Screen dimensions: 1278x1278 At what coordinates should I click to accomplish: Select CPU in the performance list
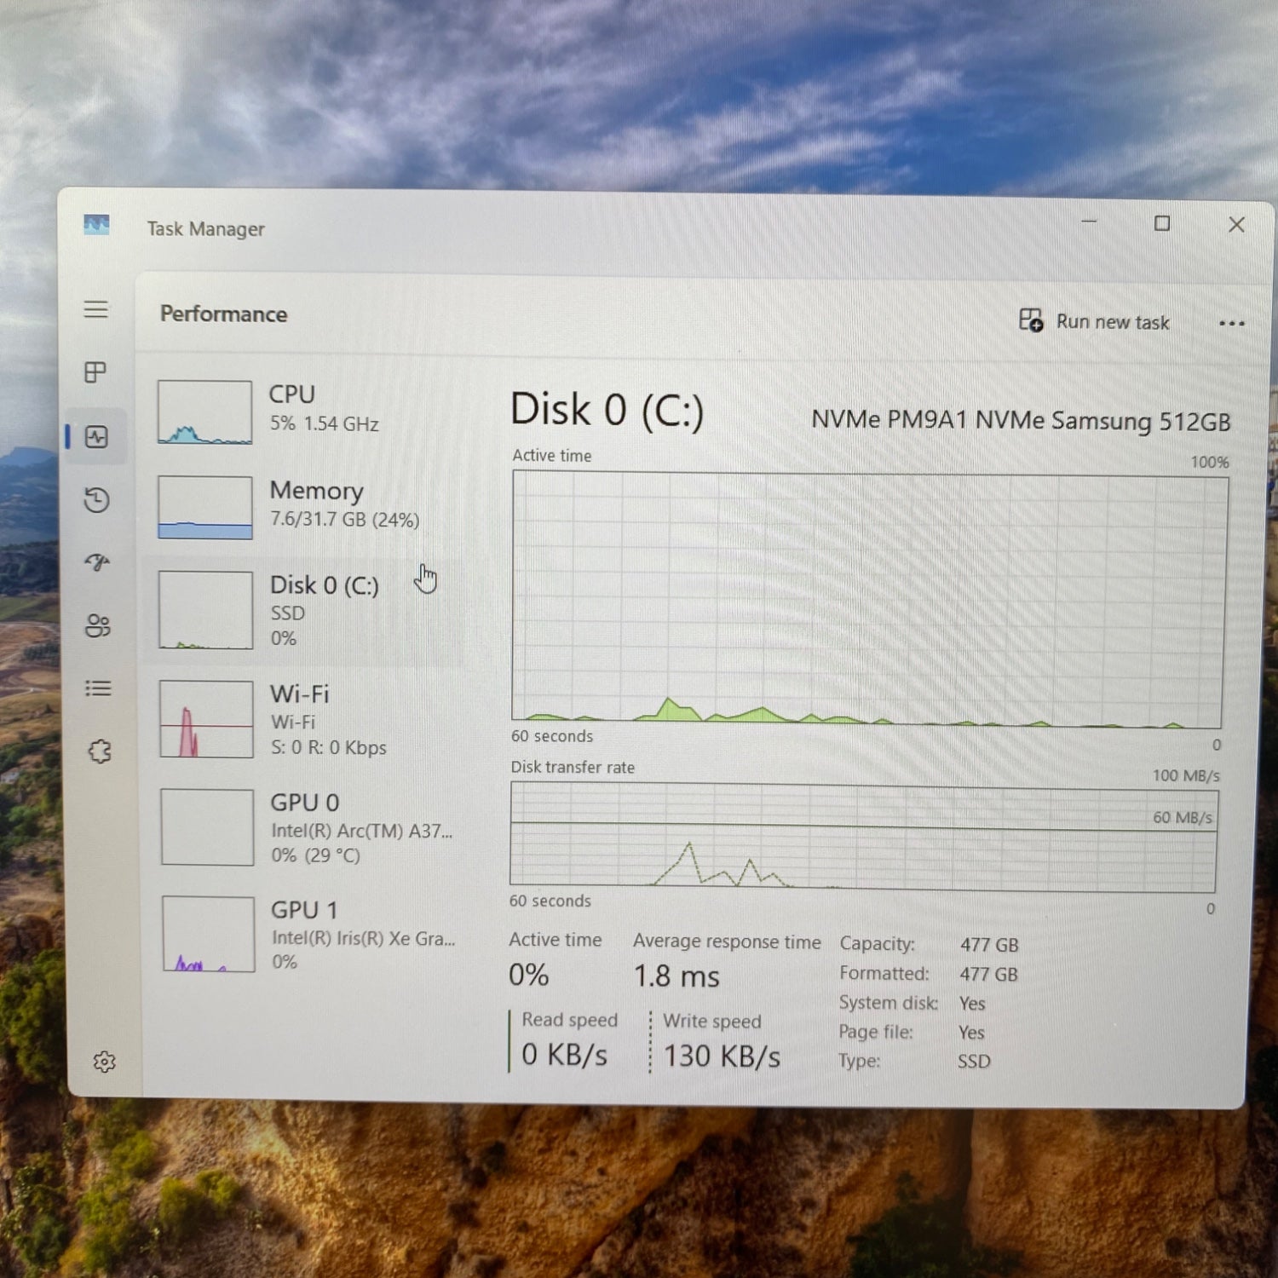coord(307,411)
